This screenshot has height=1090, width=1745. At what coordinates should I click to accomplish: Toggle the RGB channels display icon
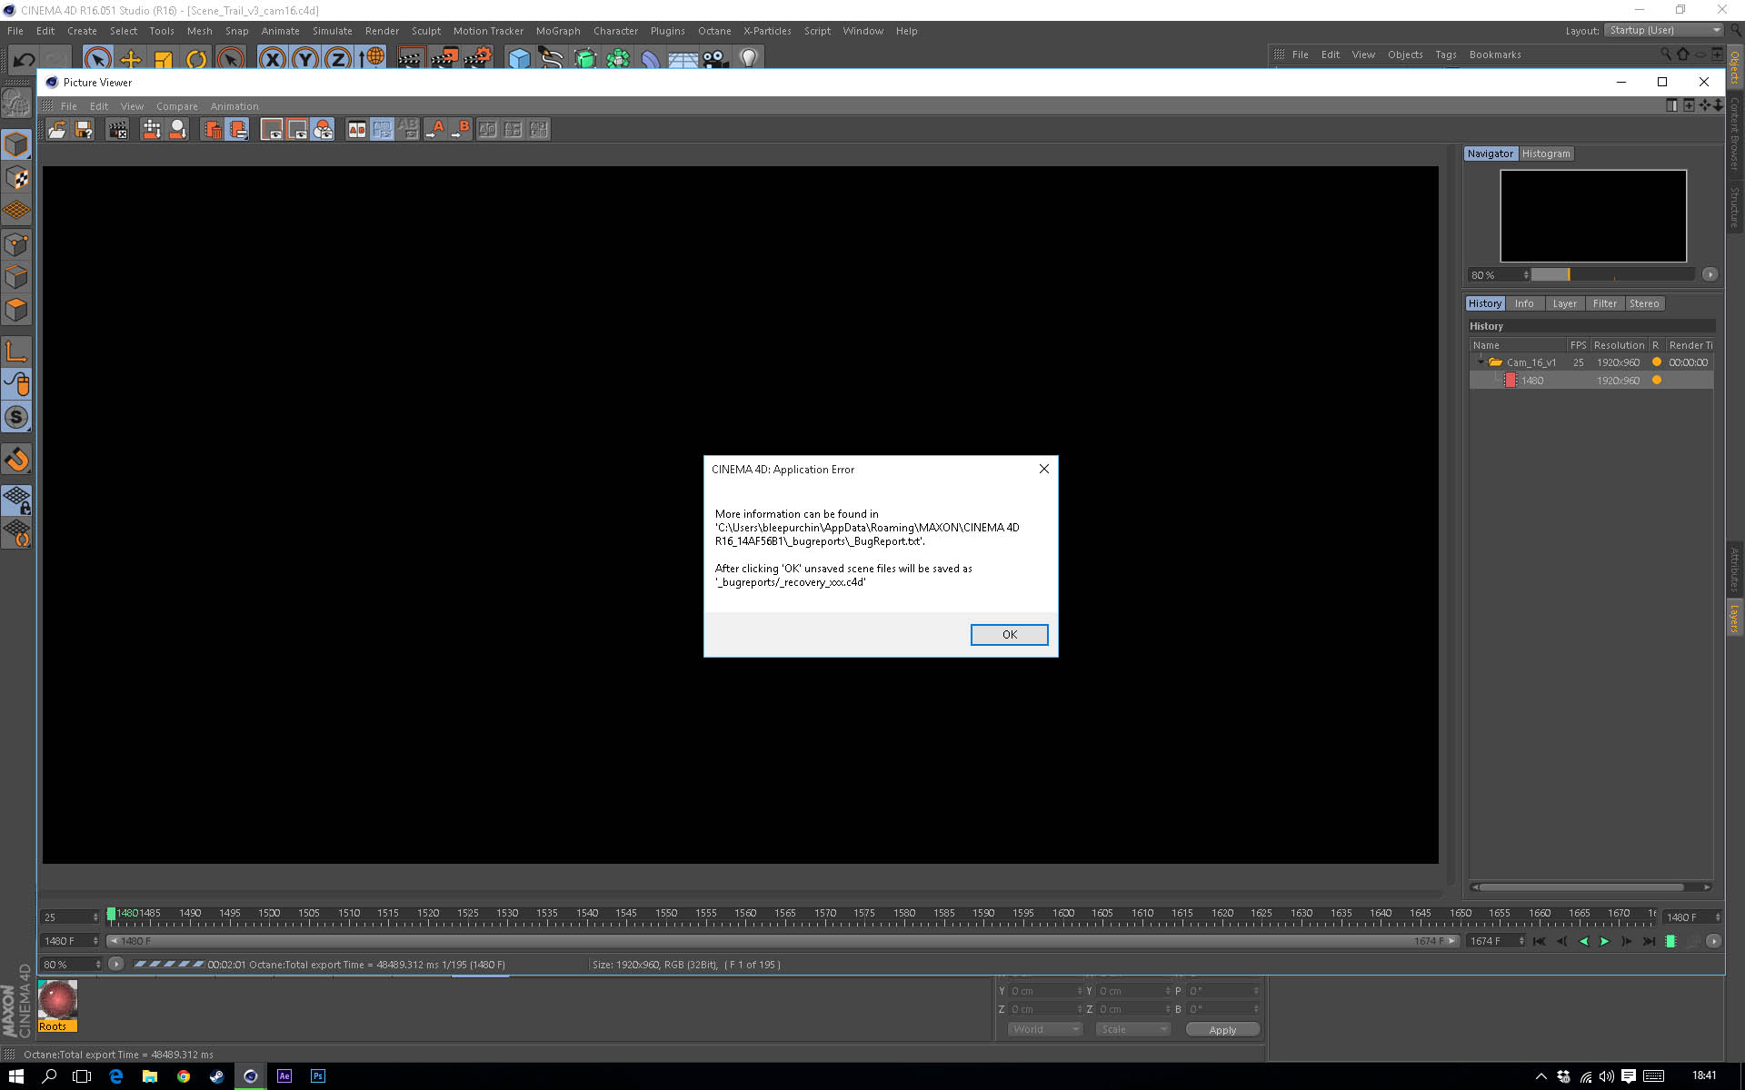tap(323, 130)
